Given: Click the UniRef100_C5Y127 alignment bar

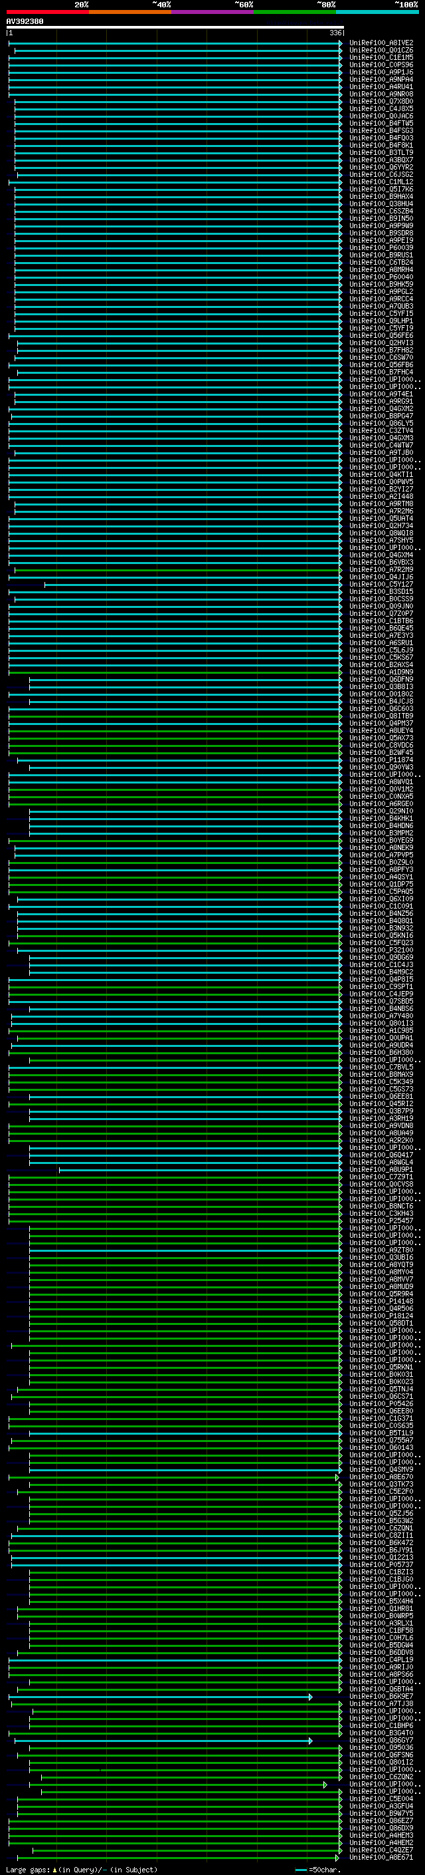Looking at the screenshot, I should [193, 584].
